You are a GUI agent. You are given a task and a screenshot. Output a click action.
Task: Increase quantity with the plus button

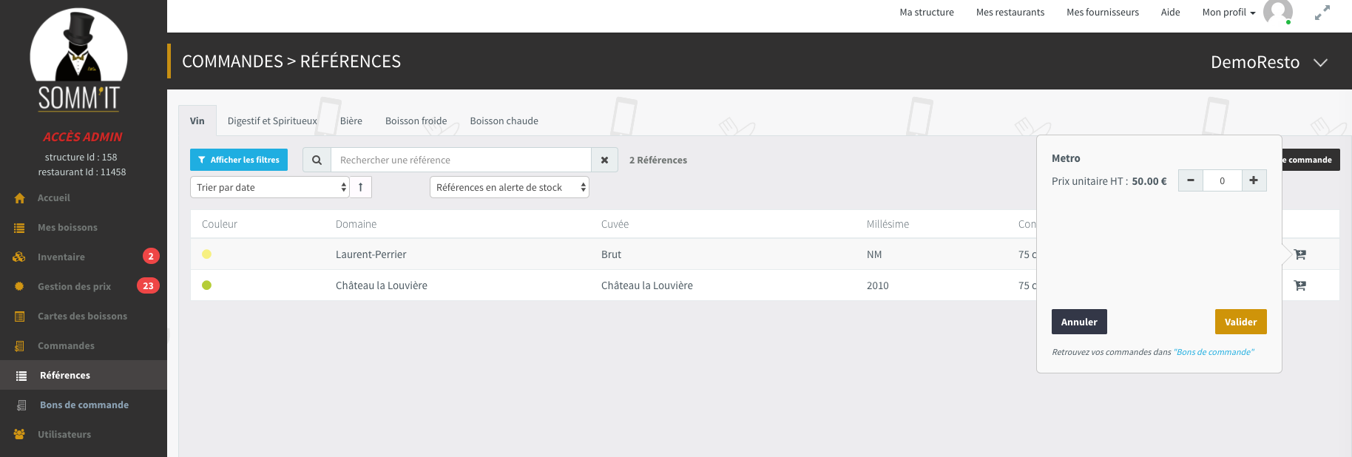(x=1254, y=180)
